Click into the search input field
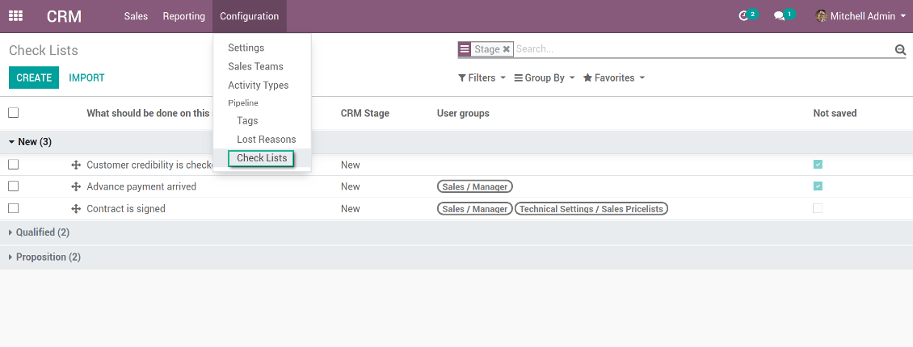Screen dimensions: 913x347 703,49
